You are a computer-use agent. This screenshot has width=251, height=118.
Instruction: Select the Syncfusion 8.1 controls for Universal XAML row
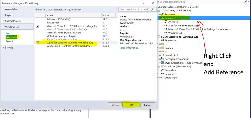tap(76, 46)
